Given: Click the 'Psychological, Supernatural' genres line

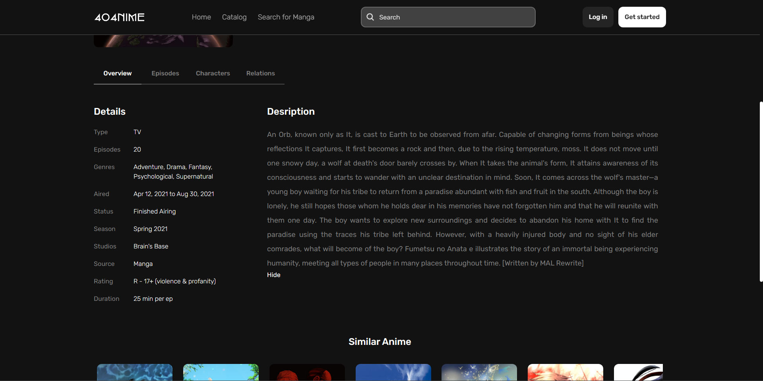Looking at the screenshot, I should (x=173, y=177).
